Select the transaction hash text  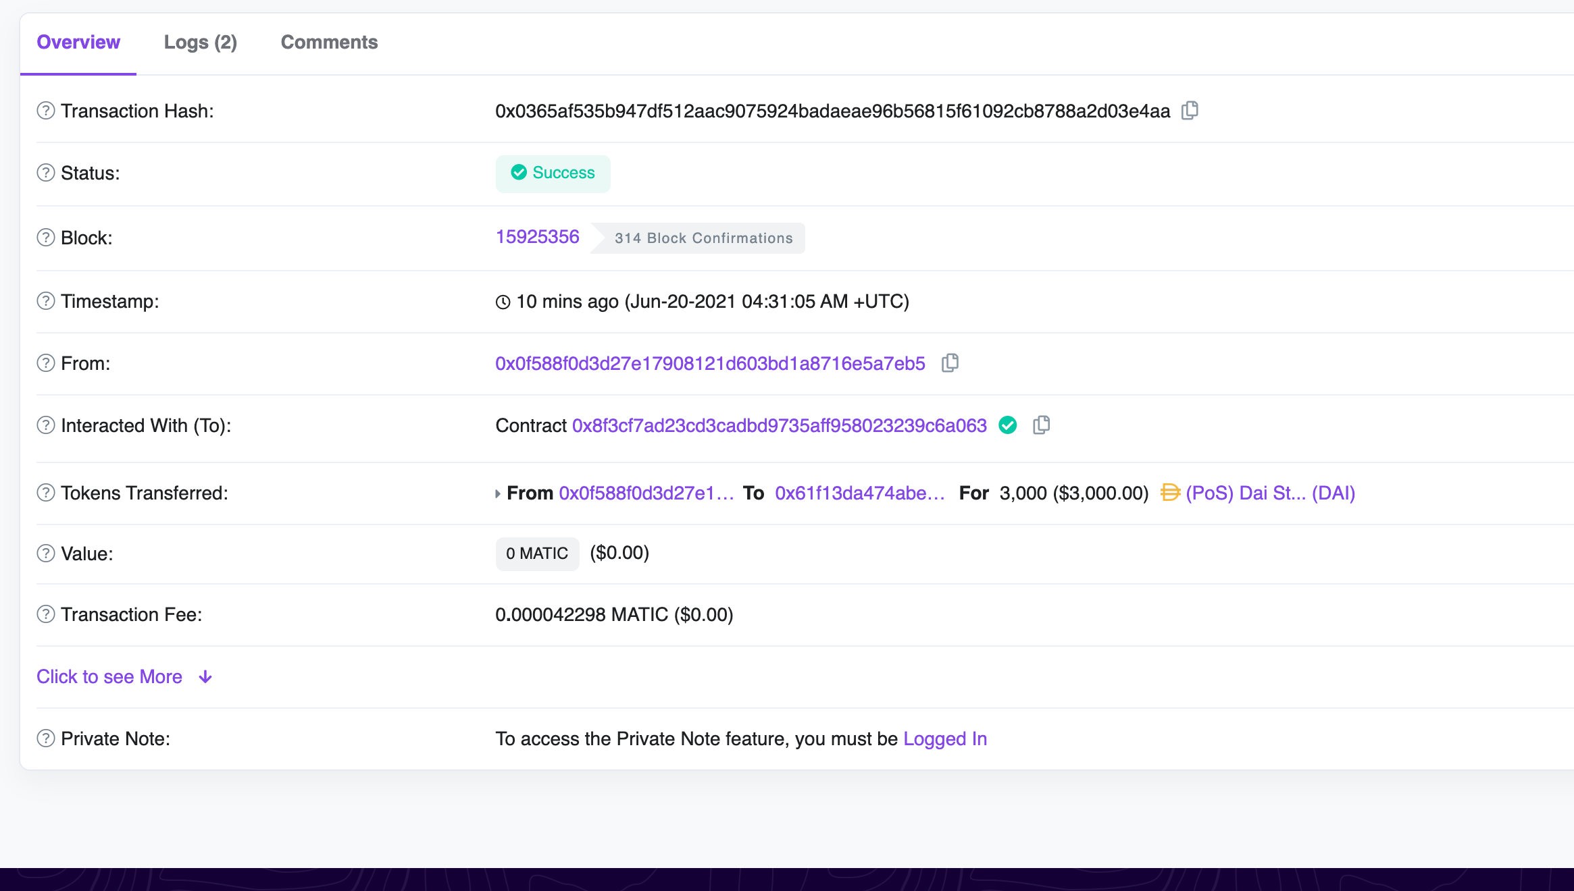833,111
